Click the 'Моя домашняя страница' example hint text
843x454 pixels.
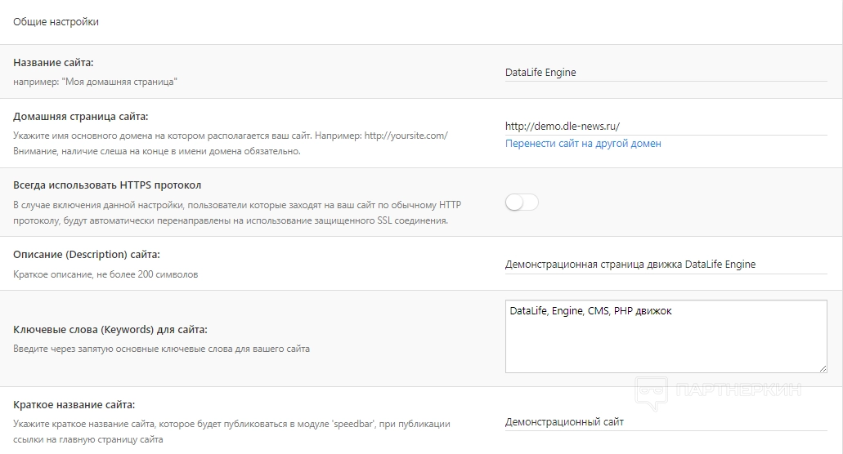(96, 82)
